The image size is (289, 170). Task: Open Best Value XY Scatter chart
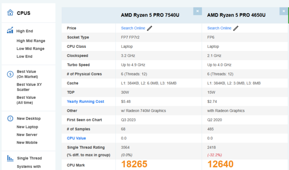pos(29,87)
